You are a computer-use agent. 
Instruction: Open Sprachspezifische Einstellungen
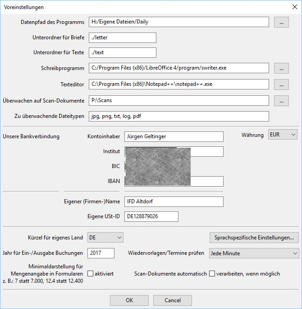coord(254,238)
